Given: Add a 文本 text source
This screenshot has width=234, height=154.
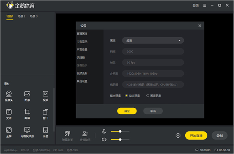Looking at the screenshot, I should (9, 114).
